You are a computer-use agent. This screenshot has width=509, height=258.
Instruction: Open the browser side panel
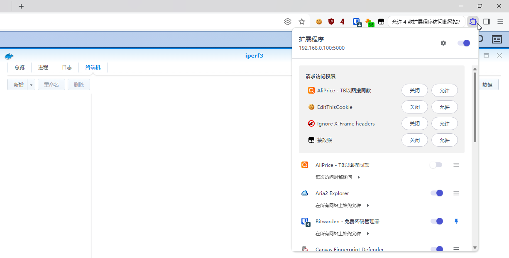(487, 22)
